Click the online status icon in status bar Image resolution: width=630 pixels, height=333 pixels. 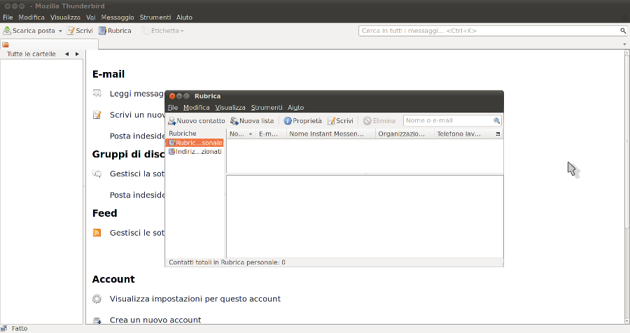(4, 329)
